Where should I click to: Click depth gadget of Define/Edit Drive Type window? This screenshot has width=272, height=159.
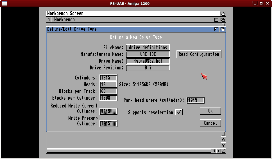(223, 29)
